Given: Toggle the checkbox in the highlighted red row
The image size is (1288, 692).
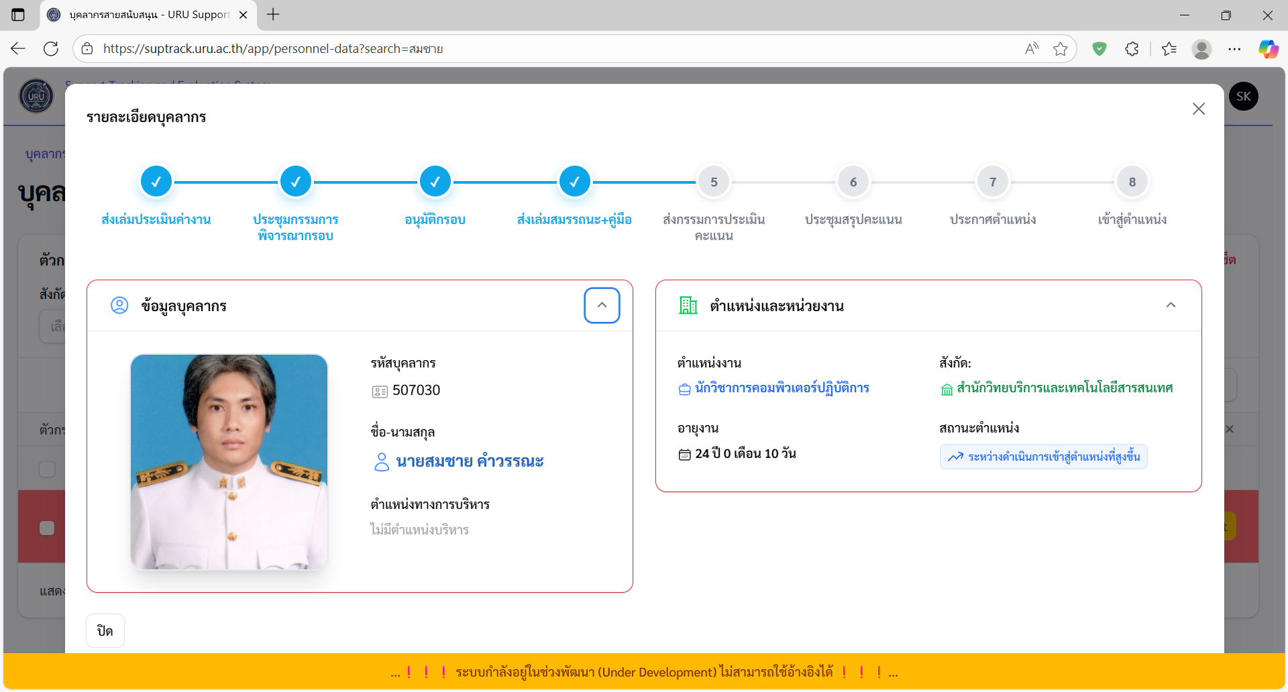Looking at the screenshot, I should point(46,528).
